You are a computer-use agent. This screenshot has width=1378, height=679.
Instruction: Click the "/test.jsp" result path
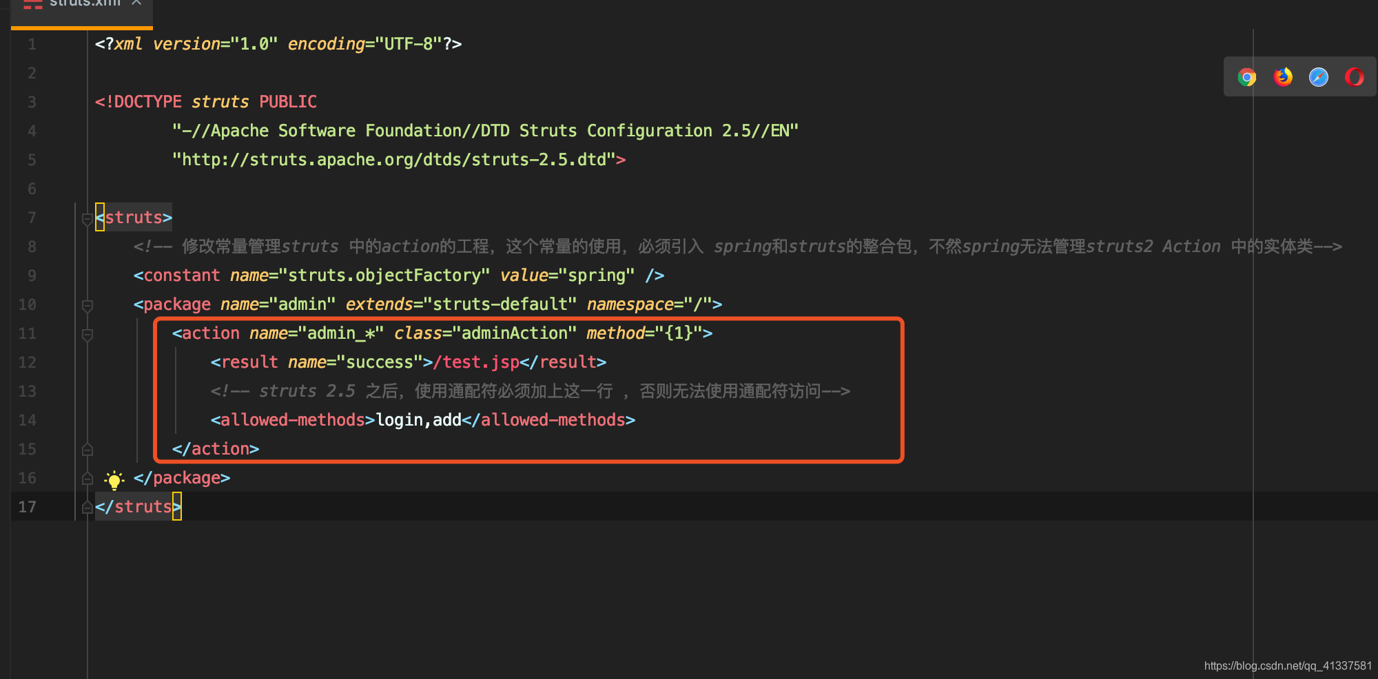(476, 362)
